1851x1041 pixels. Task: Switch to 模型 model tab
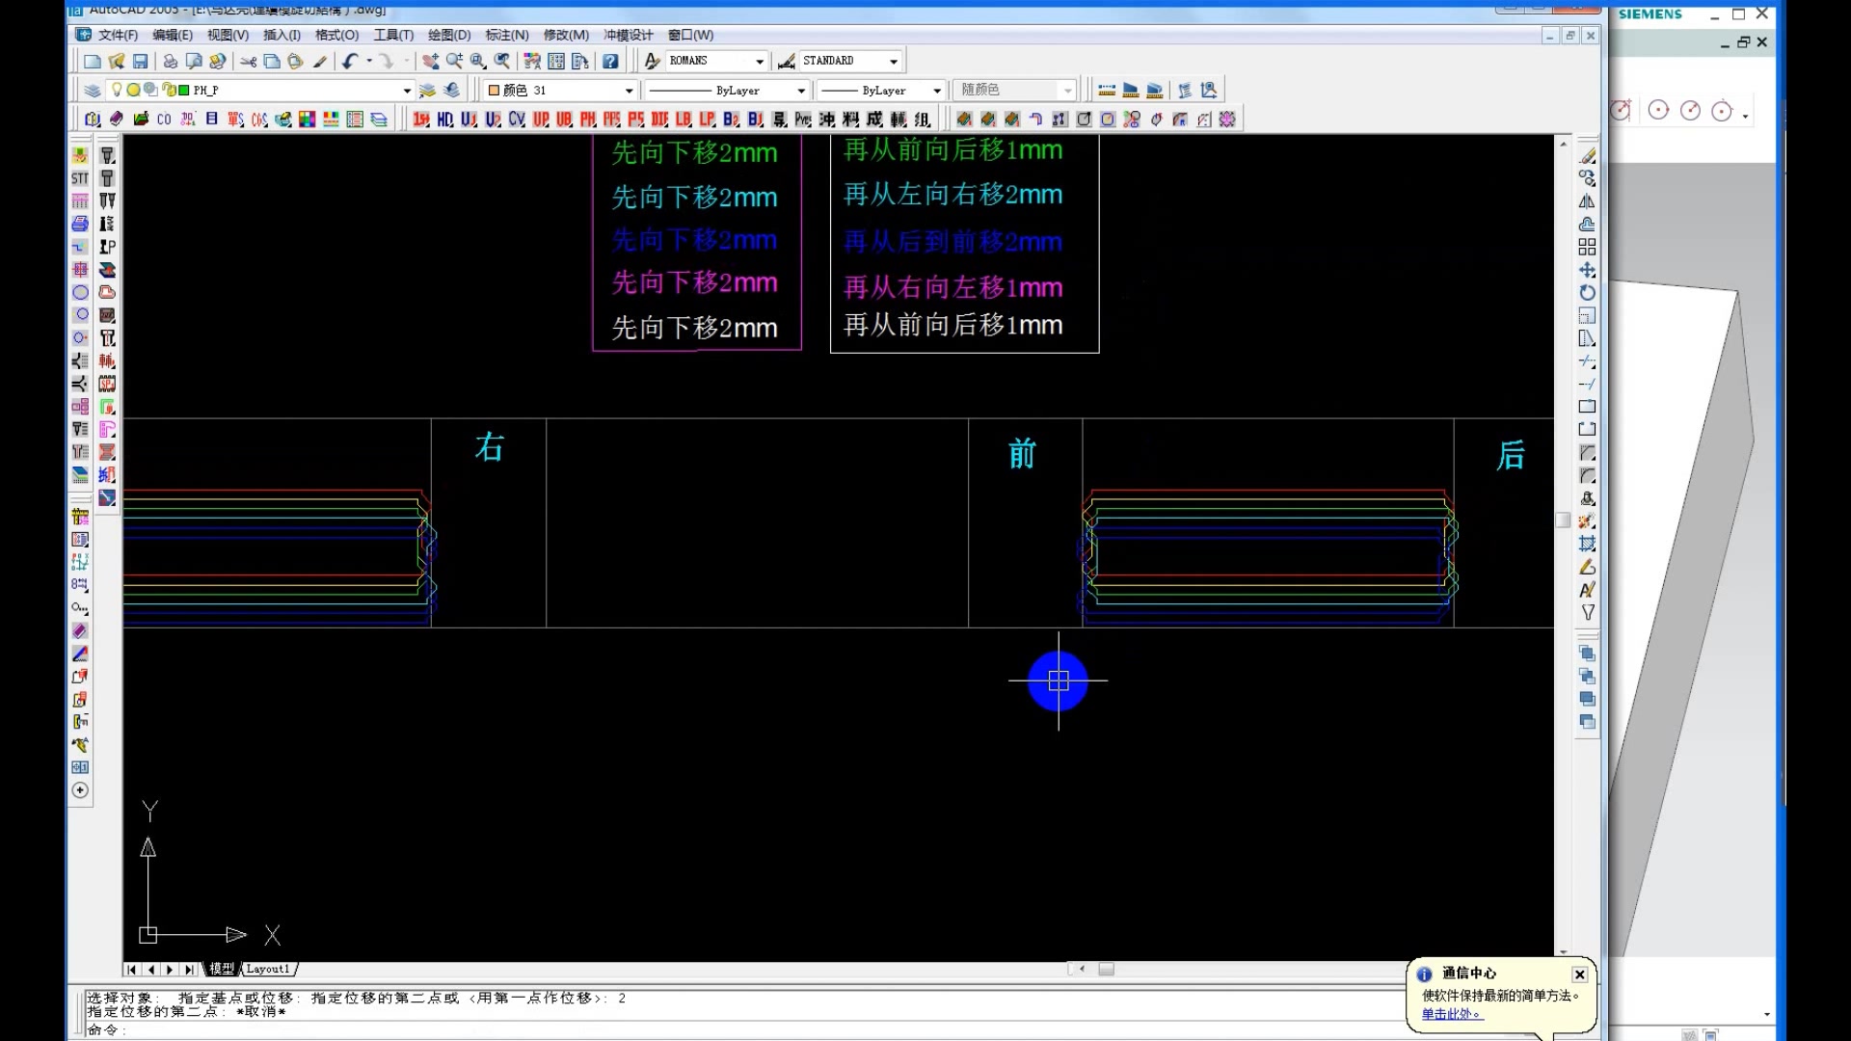[x=220, y=969]
